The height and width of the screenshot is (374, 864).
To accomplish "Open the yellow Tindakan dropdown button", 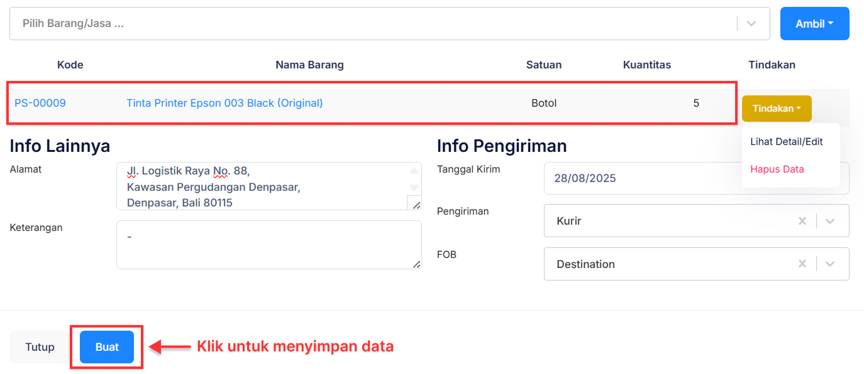I will pyautogui.click(x=777, y=108).
